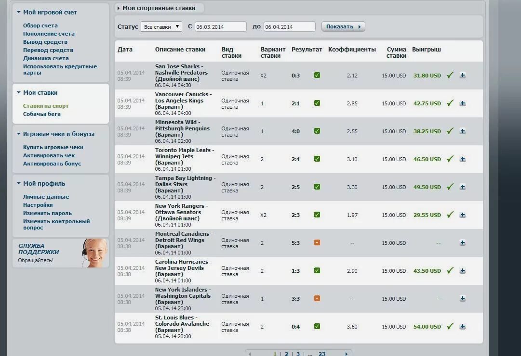
Task: Go to page 23 of bets
Action: coord(321,354)
